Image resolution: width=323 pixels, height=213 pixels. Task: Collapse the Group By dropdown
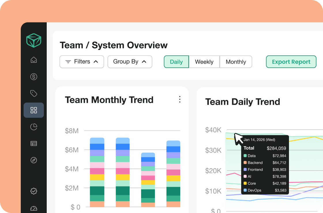click(130, 62)
